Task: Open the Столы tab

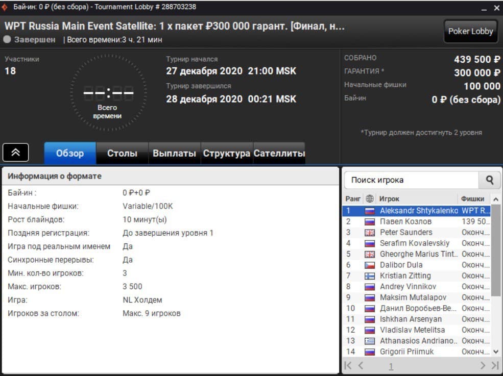Action: [122, 153]
